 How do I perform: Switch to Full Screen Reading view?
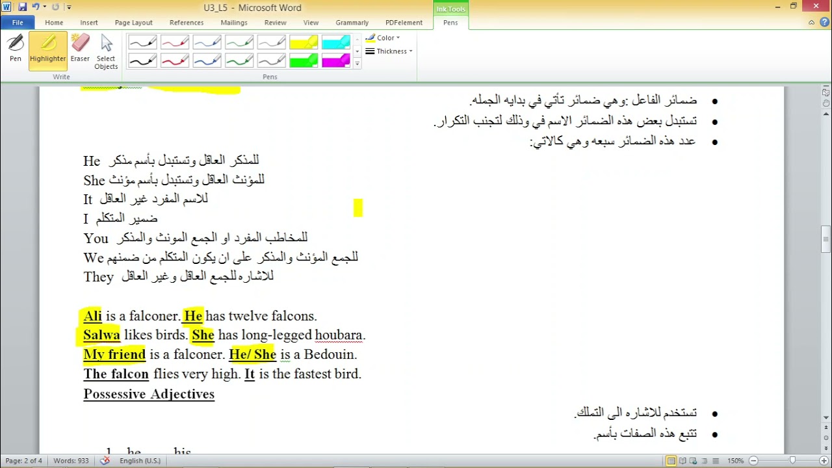tap(683, 461)
